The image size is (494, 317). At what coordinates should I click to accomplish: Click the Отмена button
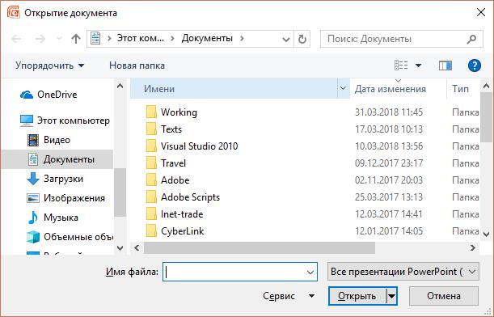pos(444,296)
